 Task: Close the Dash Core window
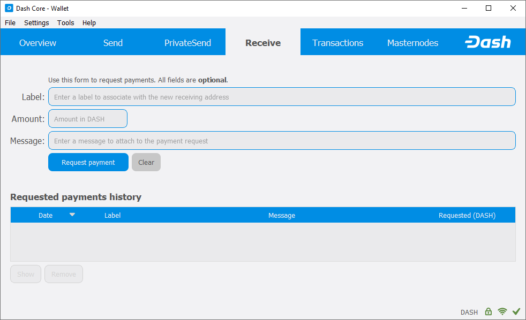(513, 9)
